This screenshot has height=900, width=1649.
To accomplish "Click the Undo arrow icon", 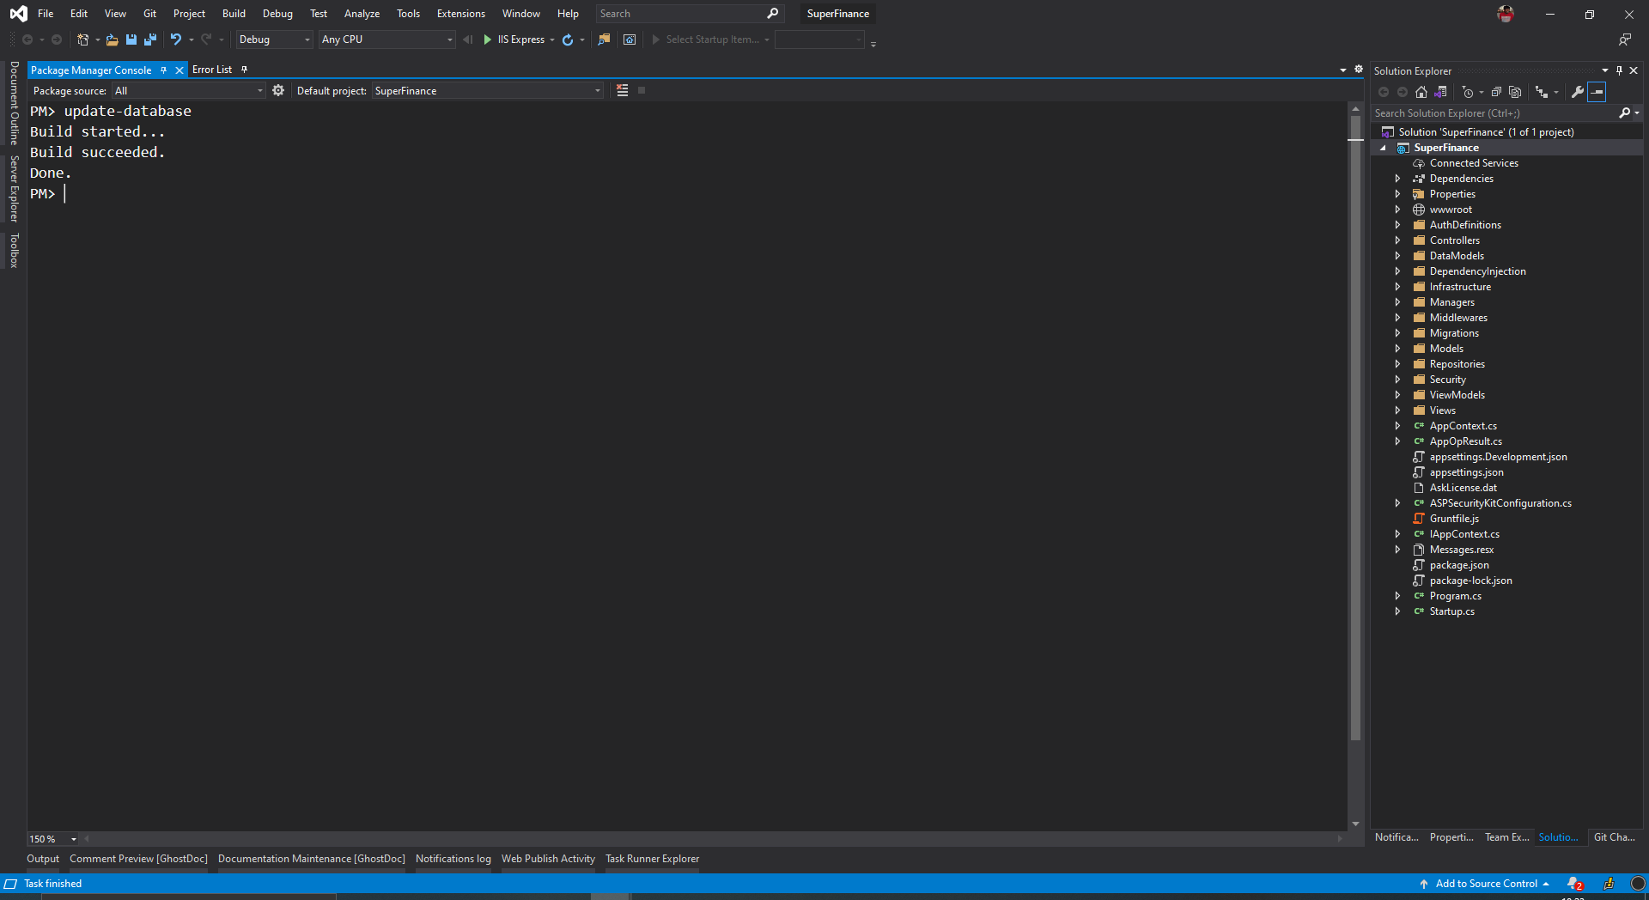I will point(176,40).
